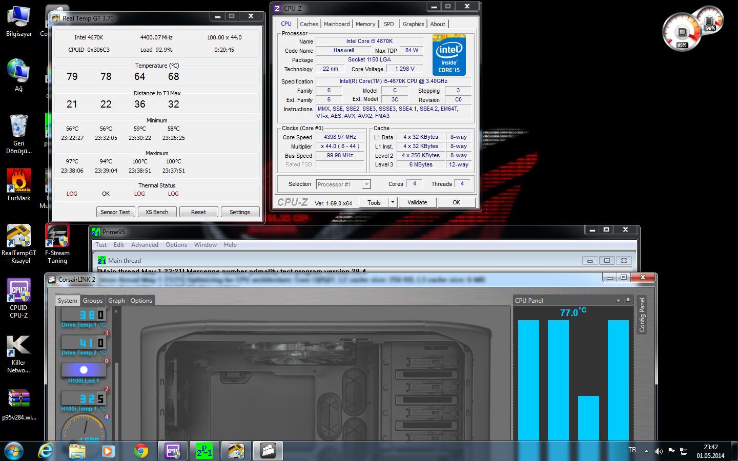Open the Test menu in Prime95

[x=101, y=245]
